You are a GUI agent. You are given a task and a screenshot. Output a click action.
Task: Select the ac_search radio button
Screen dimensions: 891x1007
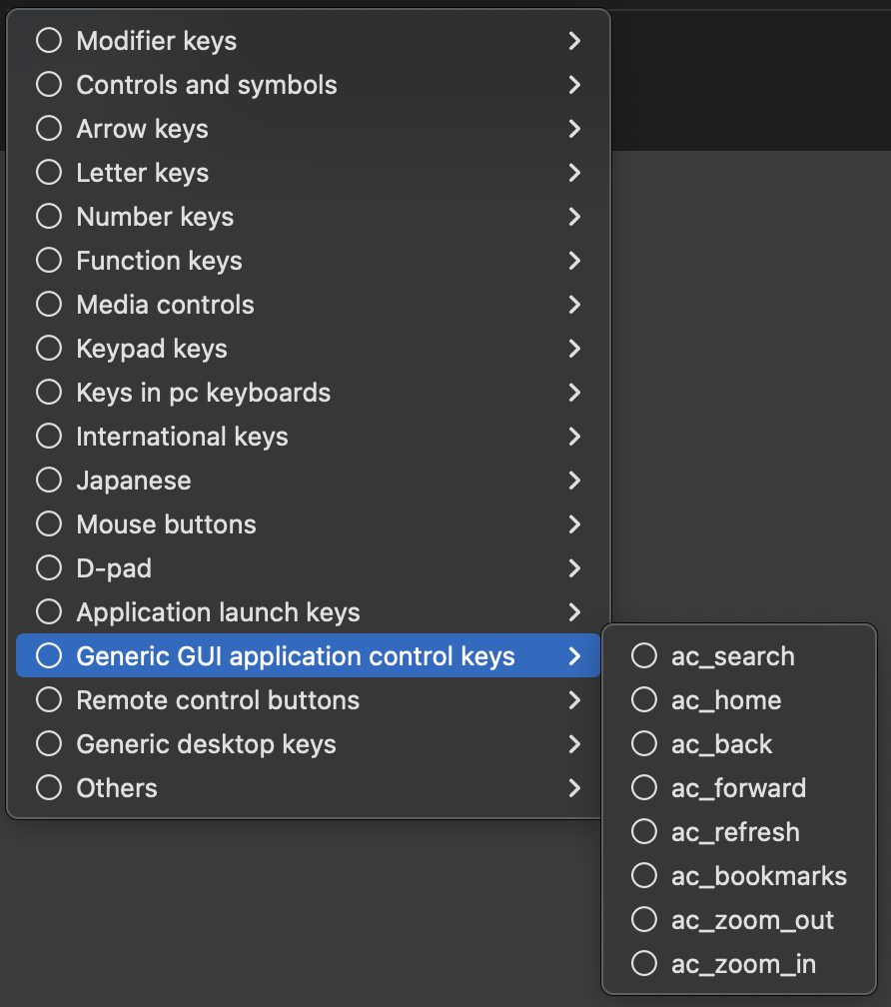click(644, 656)
